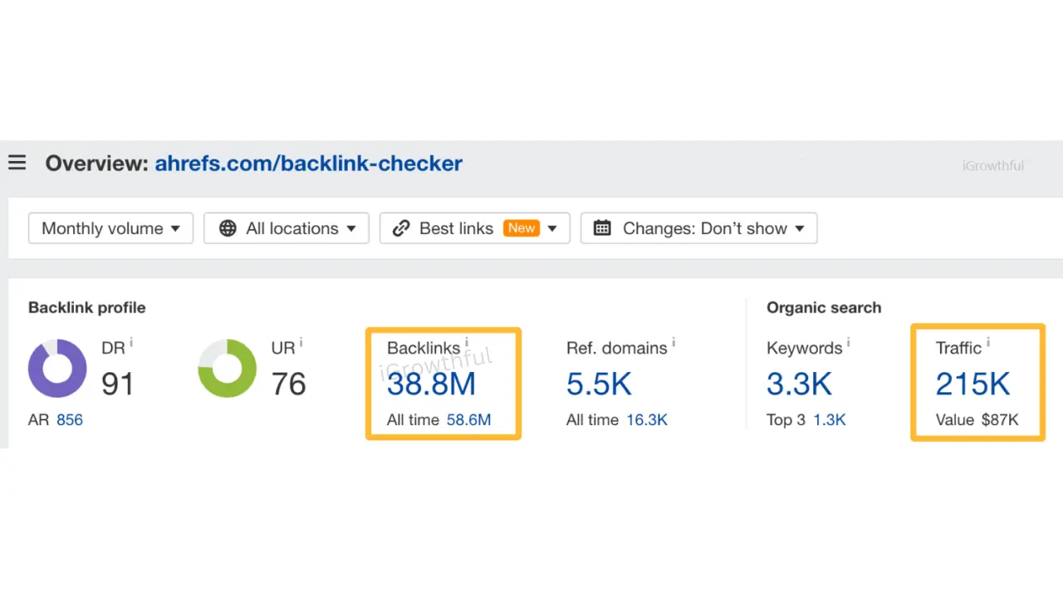The height and width of the screenshot is (598, 1063).
Task: Click the DR info icon
Action: coord(131,342)
